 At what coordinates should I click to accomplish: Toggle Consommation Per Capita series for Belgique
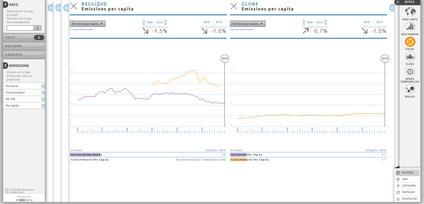coord(89,159)
